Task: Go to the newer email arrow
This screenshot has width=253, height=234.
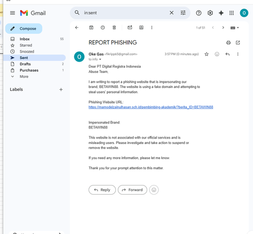Action: tap(213, 27)
